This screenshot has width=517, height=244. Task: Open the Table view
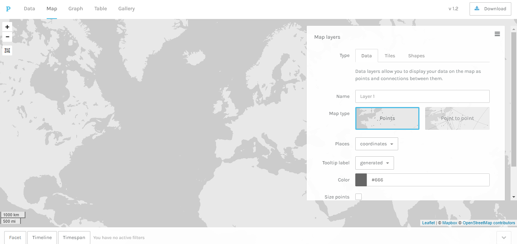[x=101, y=9]
